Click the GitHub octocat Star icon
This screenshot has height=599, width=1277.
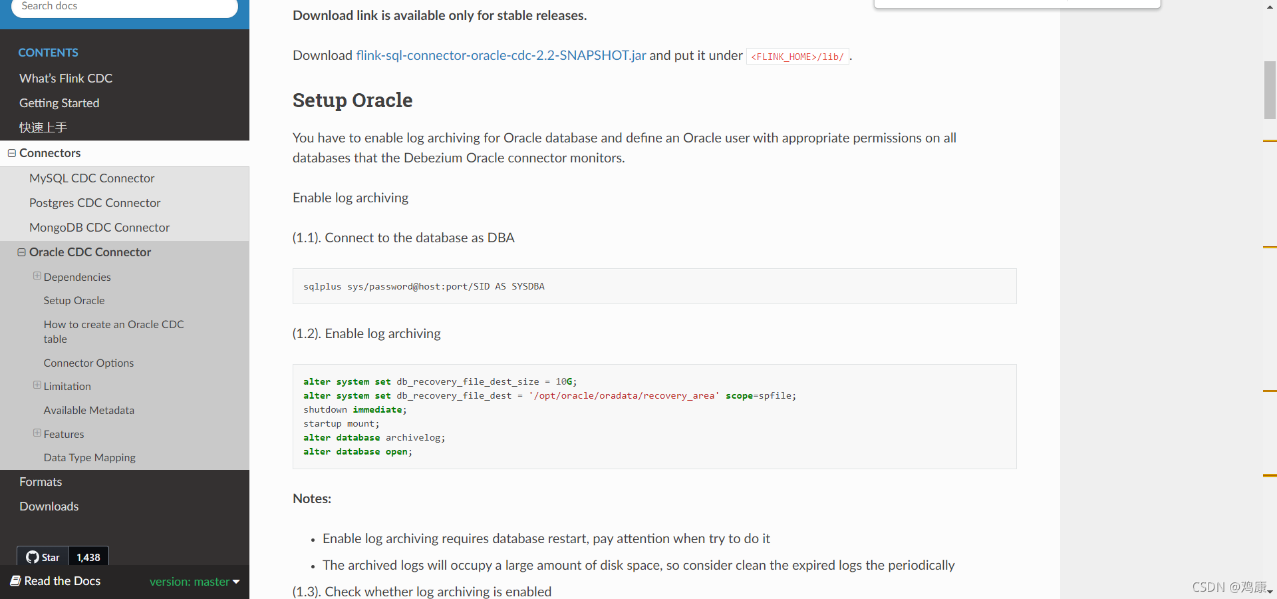click(x=33, y=557)
